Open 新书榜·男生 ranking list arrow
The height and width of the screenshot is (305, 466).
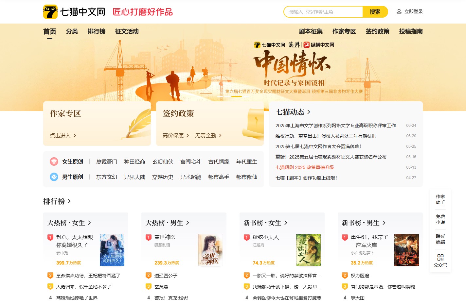(384, 223)
